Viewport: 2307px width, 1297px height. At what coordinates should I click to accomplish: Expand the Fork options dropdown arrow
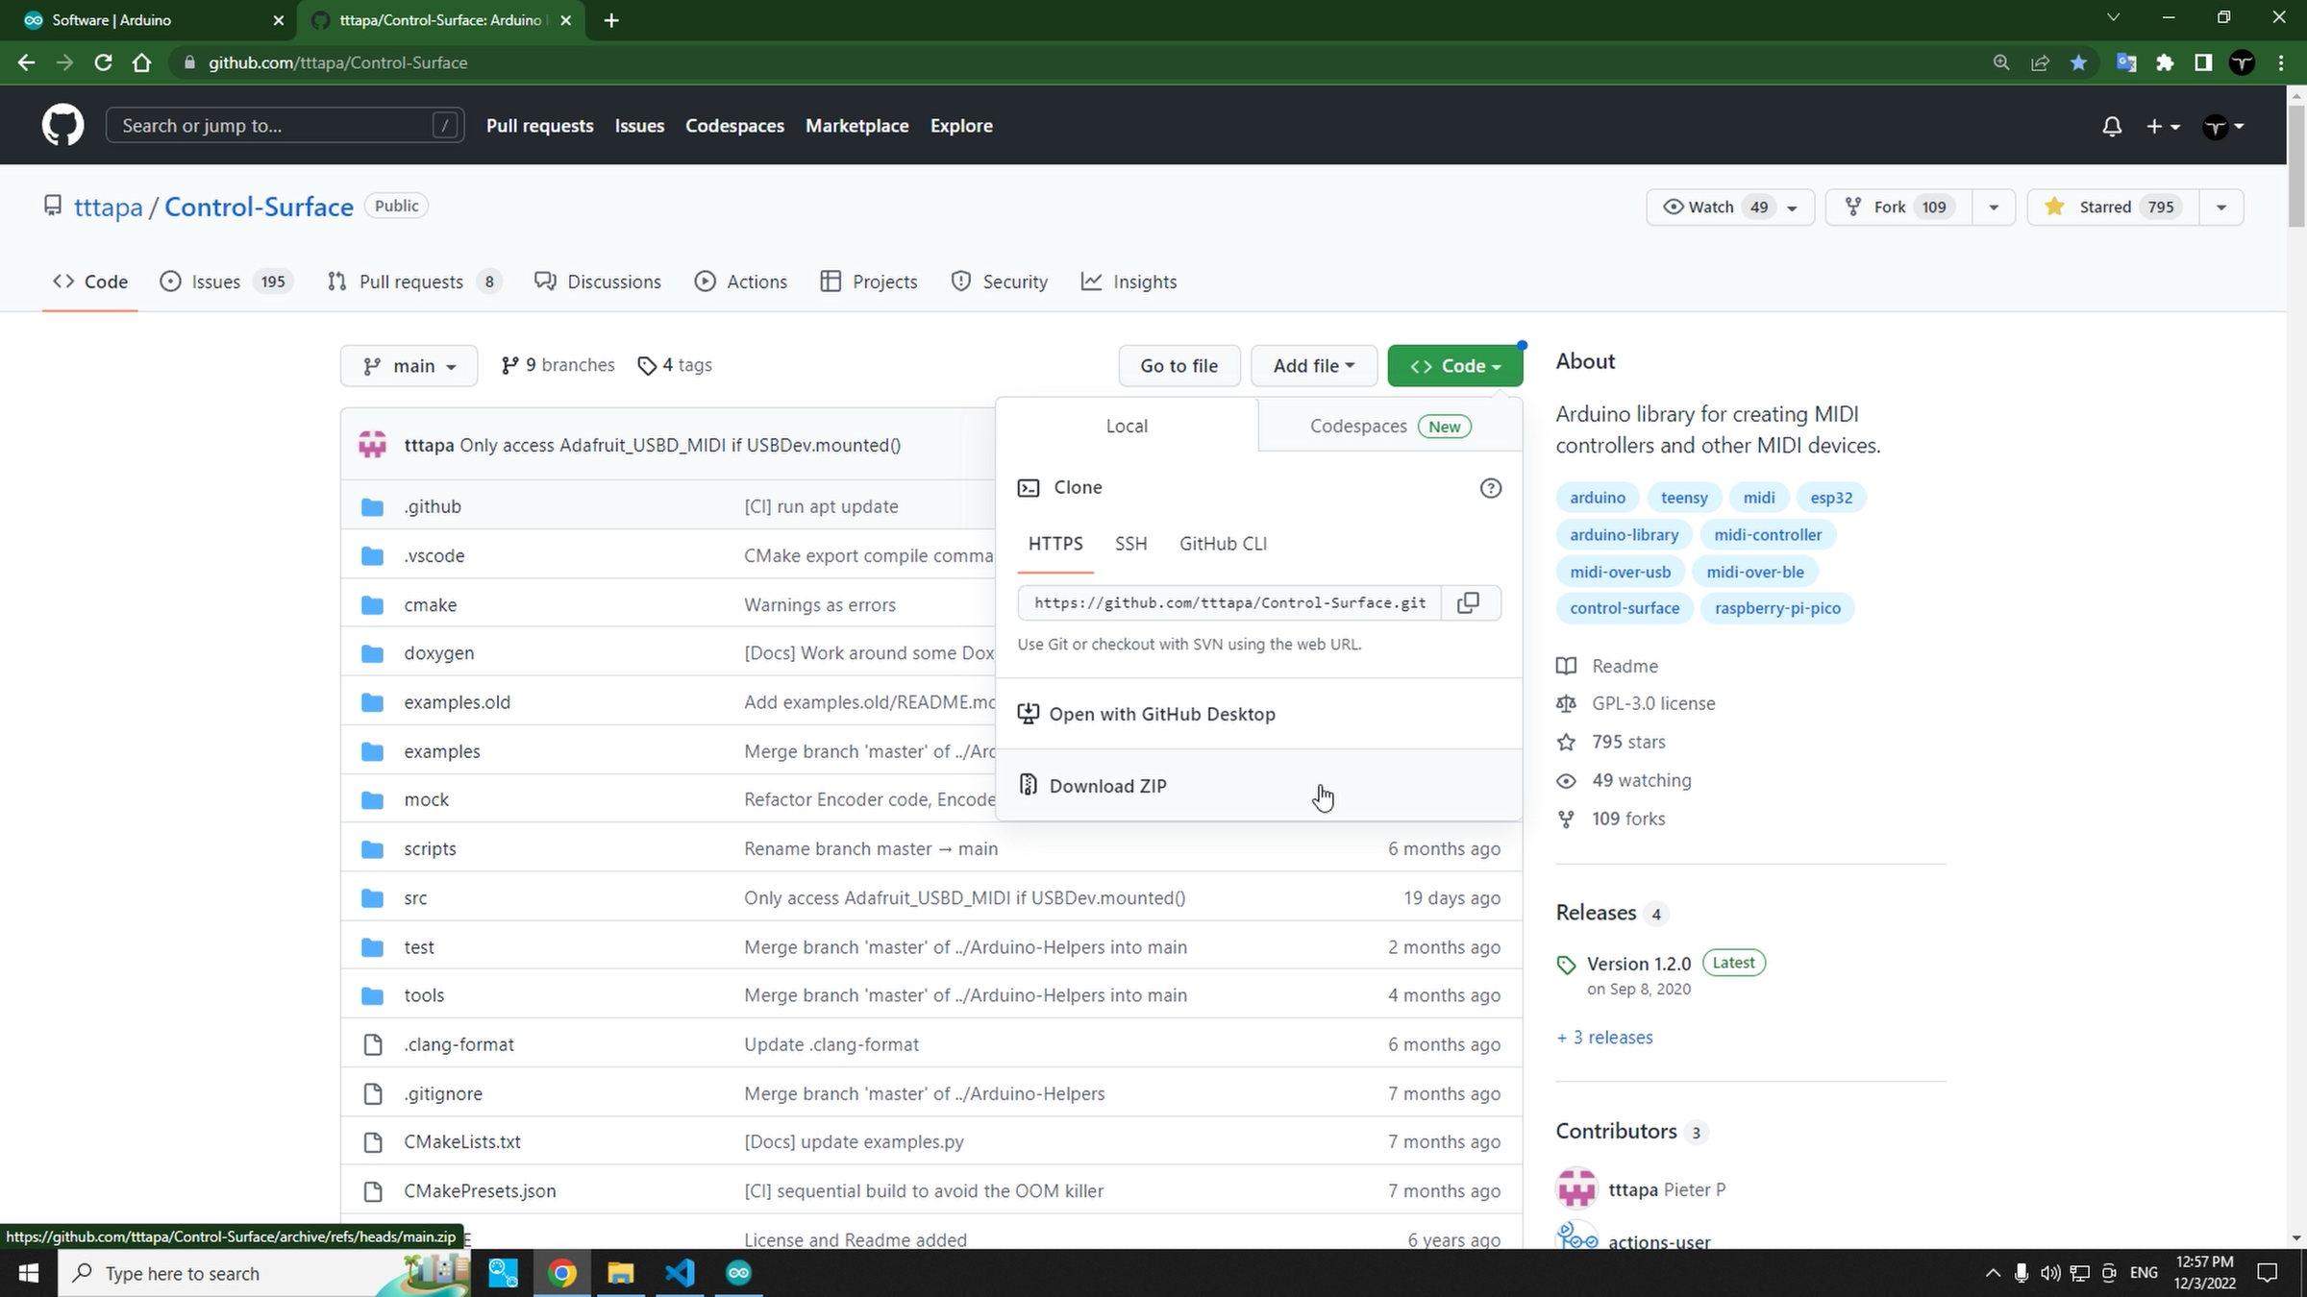click(x=1993, y=207)
